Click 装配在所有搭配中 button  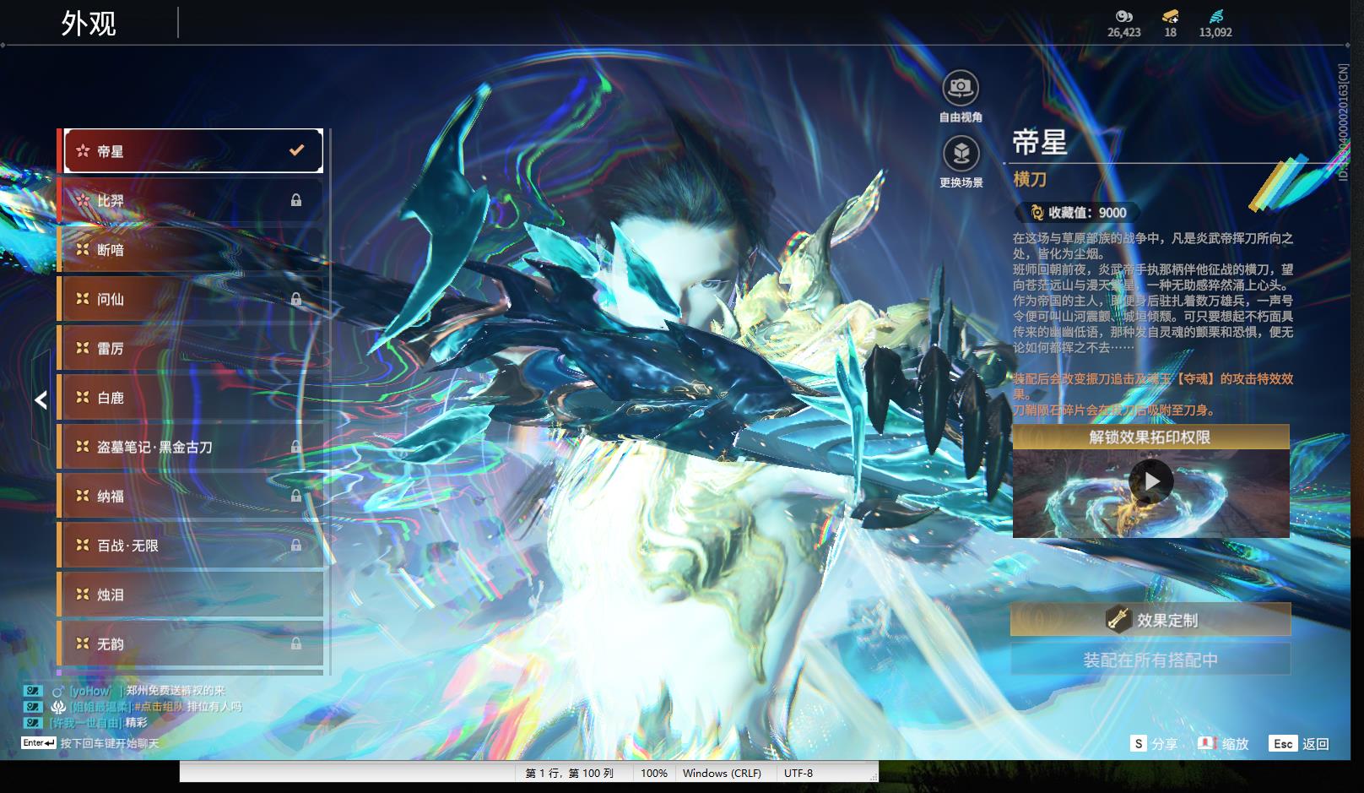pos(1150,660)
